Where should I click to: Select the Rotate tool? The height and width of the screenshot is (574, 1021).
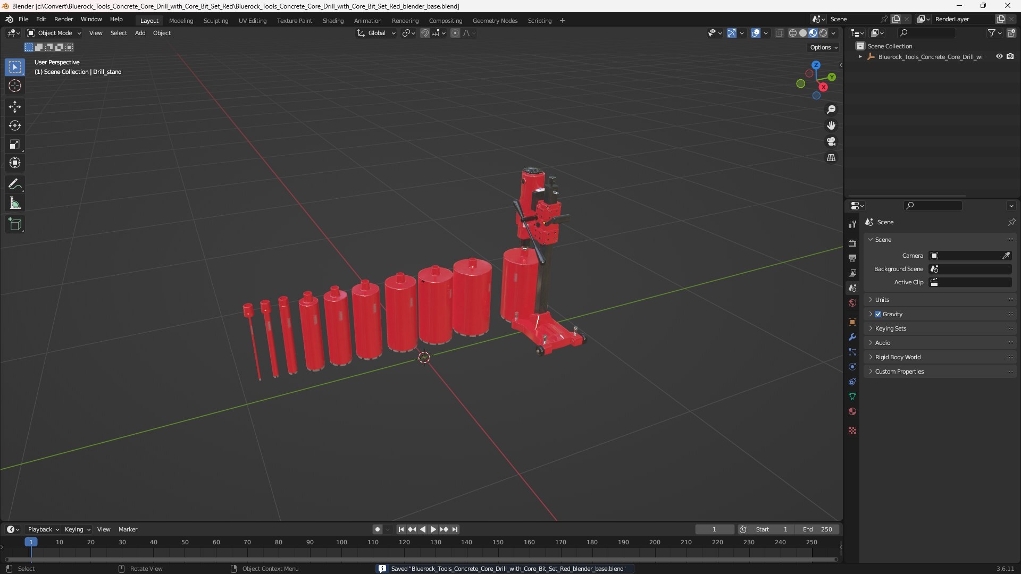coord(15,125)
